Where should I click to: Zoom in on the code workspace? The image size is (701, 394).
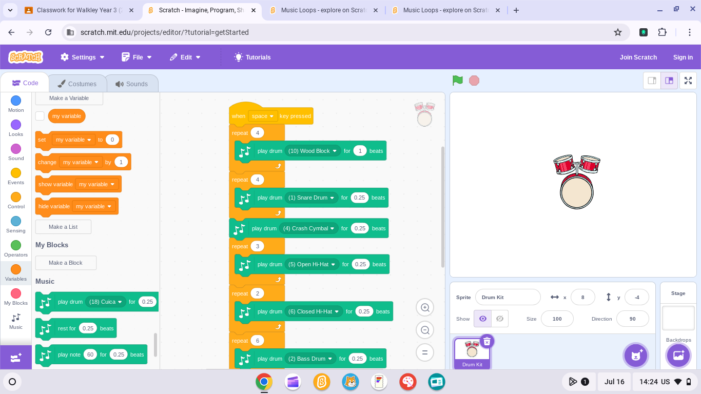(425, 307)
